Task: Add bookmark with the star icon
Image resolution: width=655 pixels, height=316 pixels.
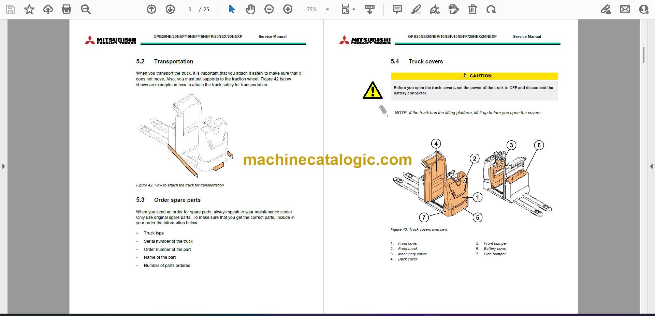Action: [x=29, y=9]
